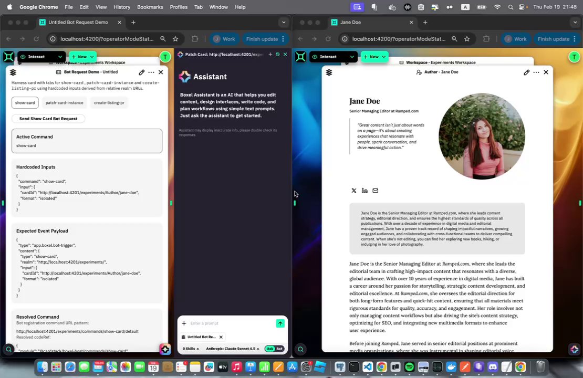Open a new tab in right Chrome window
Image resolution: width=583 pixels, height=378 pixels.
tap(425, 22)
